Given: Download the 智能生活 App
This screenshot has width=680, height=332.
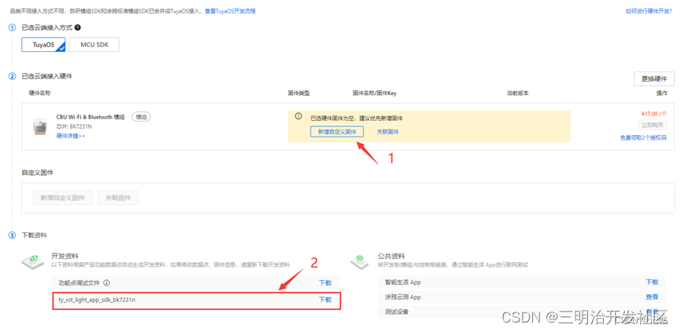Looking at the screenshot, I should [652, 283].
